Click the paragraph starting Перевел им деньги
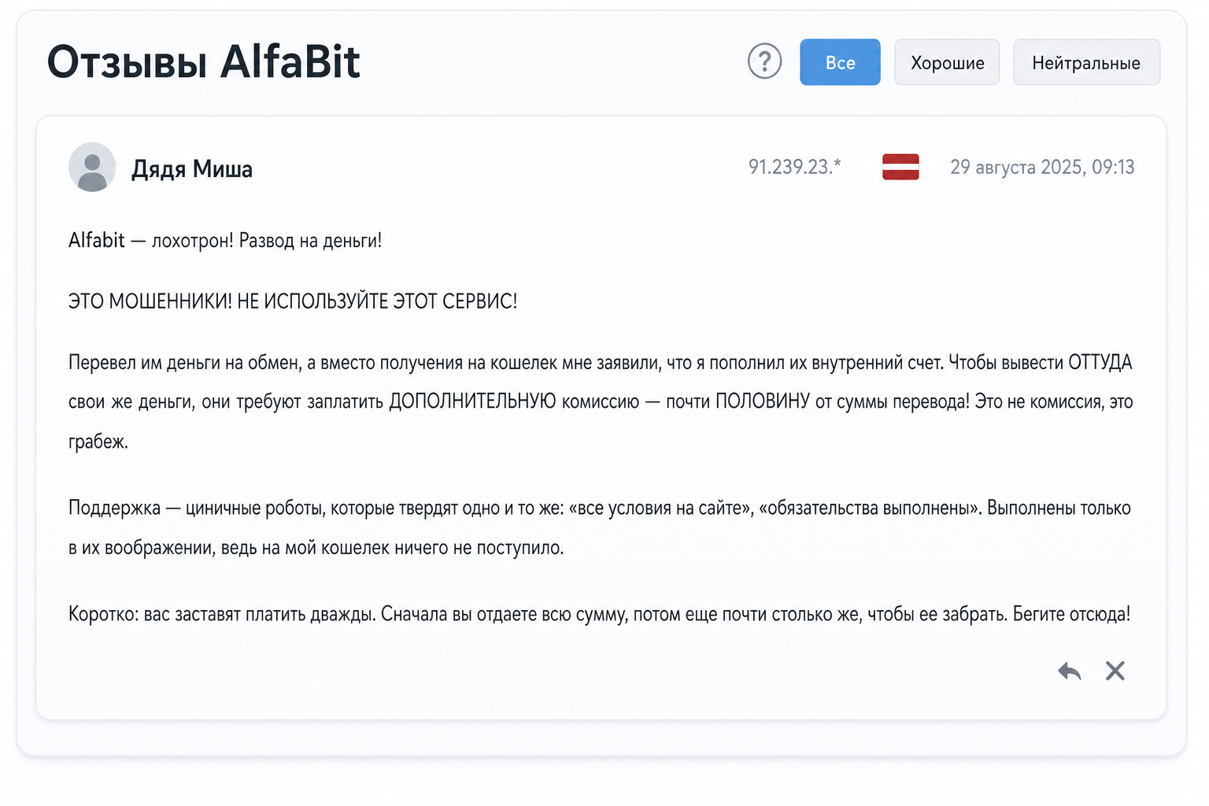The height and width of the screenshot is (806, 1209). tap(601, 402)
